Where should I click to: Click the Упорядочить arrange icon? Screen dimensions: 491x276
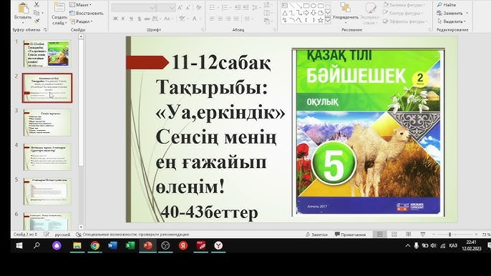(x=346, y=8)
